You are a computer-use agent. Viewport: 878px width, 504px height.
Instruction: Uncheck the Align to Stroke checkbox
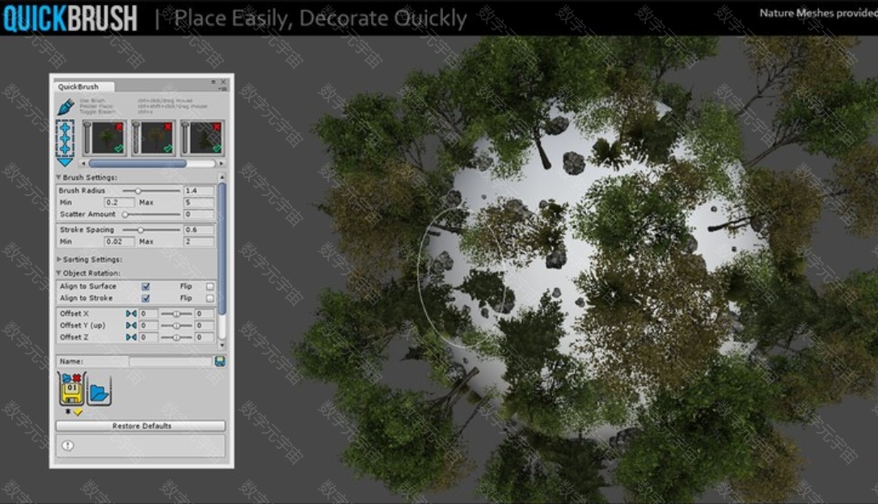click(x=146, y=299)
